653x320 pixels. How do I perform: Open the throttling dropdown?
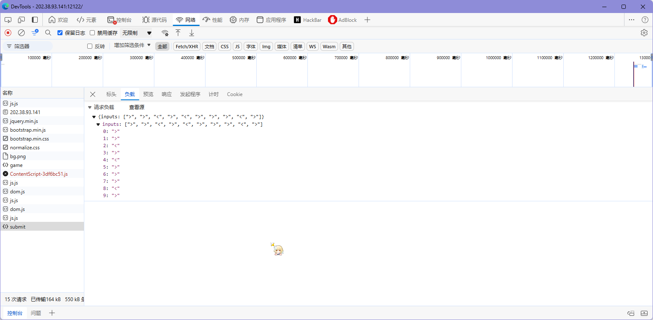137,33
